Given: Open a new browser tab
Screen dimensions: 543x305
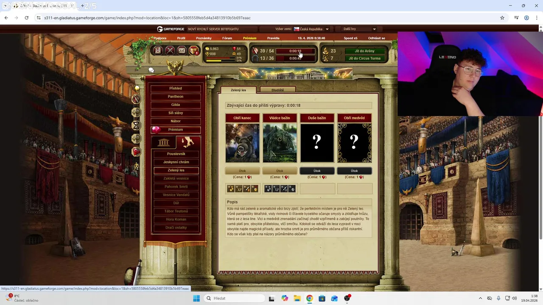Looking at the screenshot, I should (83, 6).
